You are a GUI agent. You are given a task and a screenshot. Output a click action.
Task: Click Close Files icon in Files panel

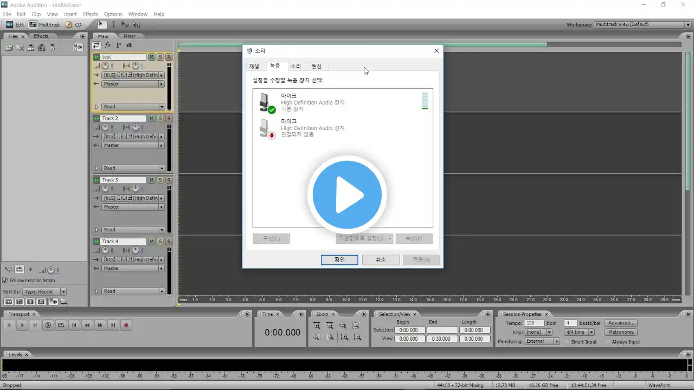pyautogui.click(x=20, y=48)
